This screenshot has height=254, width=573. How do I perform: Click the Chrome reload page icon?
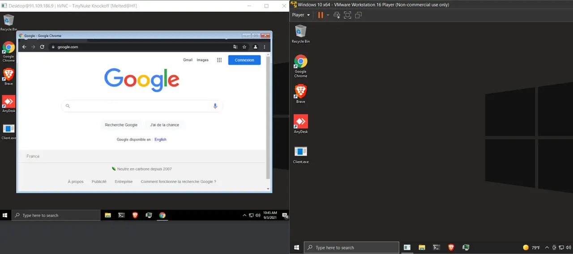pyautogui.click(x=42, y=47)
